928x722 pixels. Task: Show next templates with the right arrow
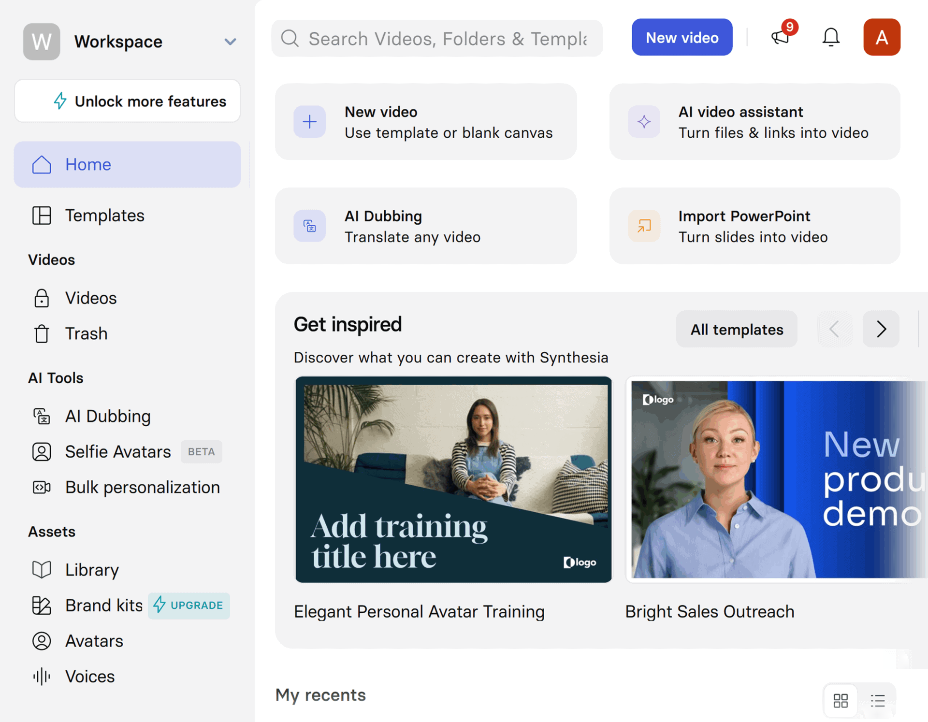pyautogui.click(x=881, y=329)
